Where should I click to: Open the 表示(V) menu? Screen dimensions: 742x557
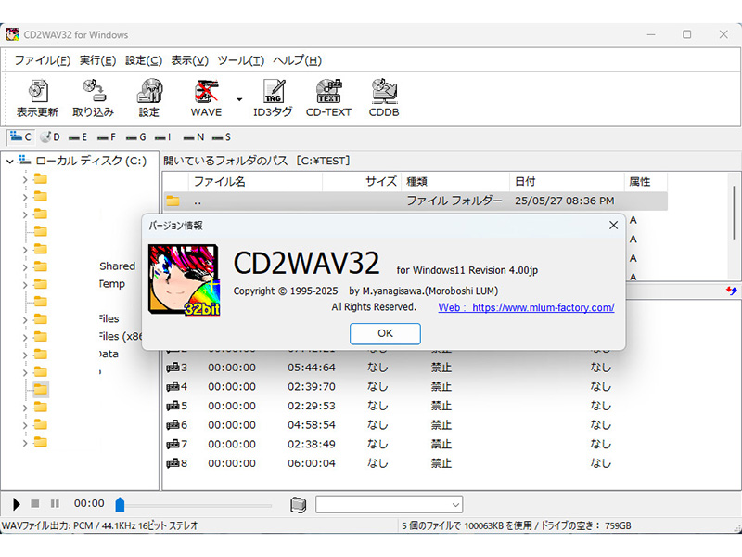(189, 60)
